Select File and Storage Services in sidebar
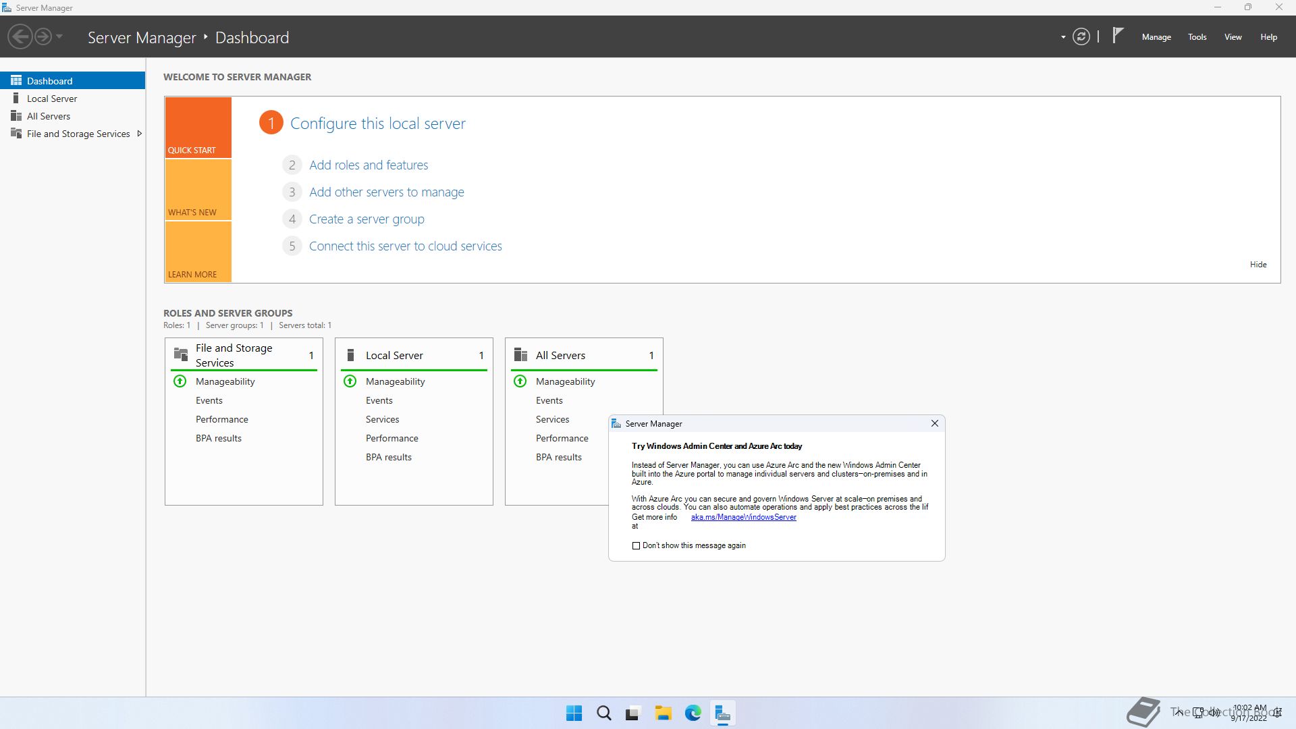This screenshot has width=1296, height=729. pos(73,134)
